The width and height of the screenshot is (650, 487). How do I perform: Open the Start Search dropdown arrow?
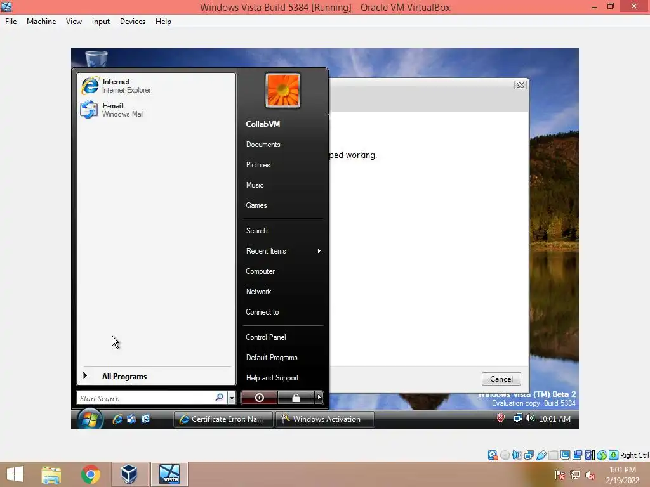click(x=232, y=398)
